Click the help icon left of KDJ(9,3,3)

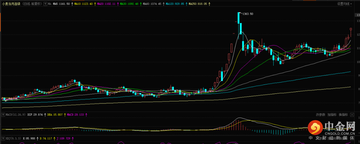(x=3, y=138)
